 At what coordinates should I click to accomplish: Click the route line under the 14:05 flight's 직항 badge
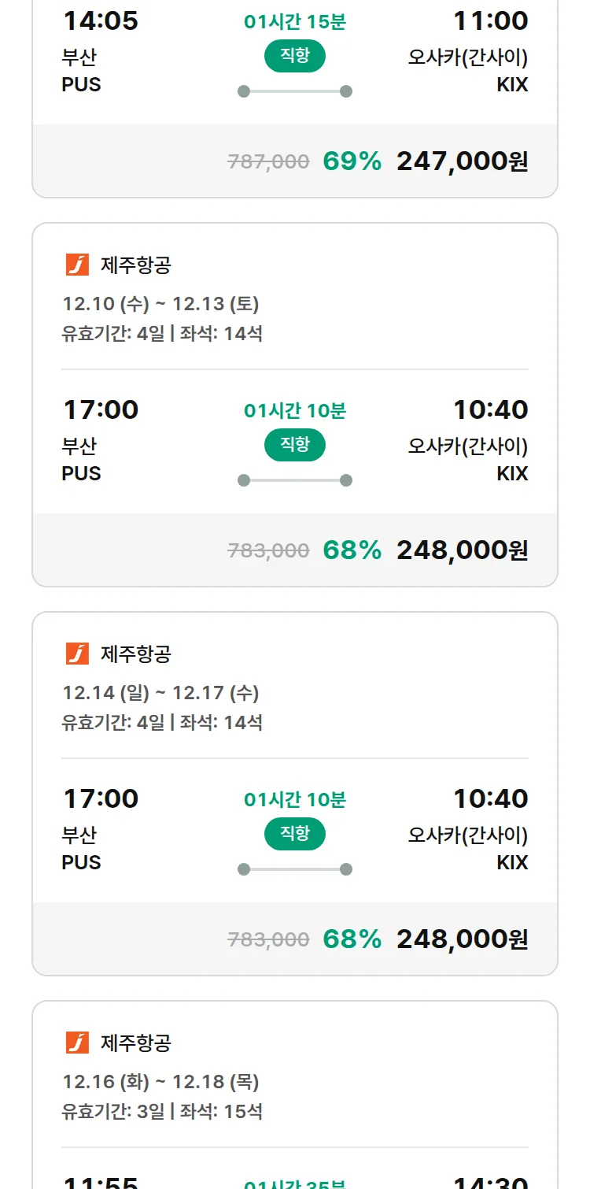tap(295, 91)
